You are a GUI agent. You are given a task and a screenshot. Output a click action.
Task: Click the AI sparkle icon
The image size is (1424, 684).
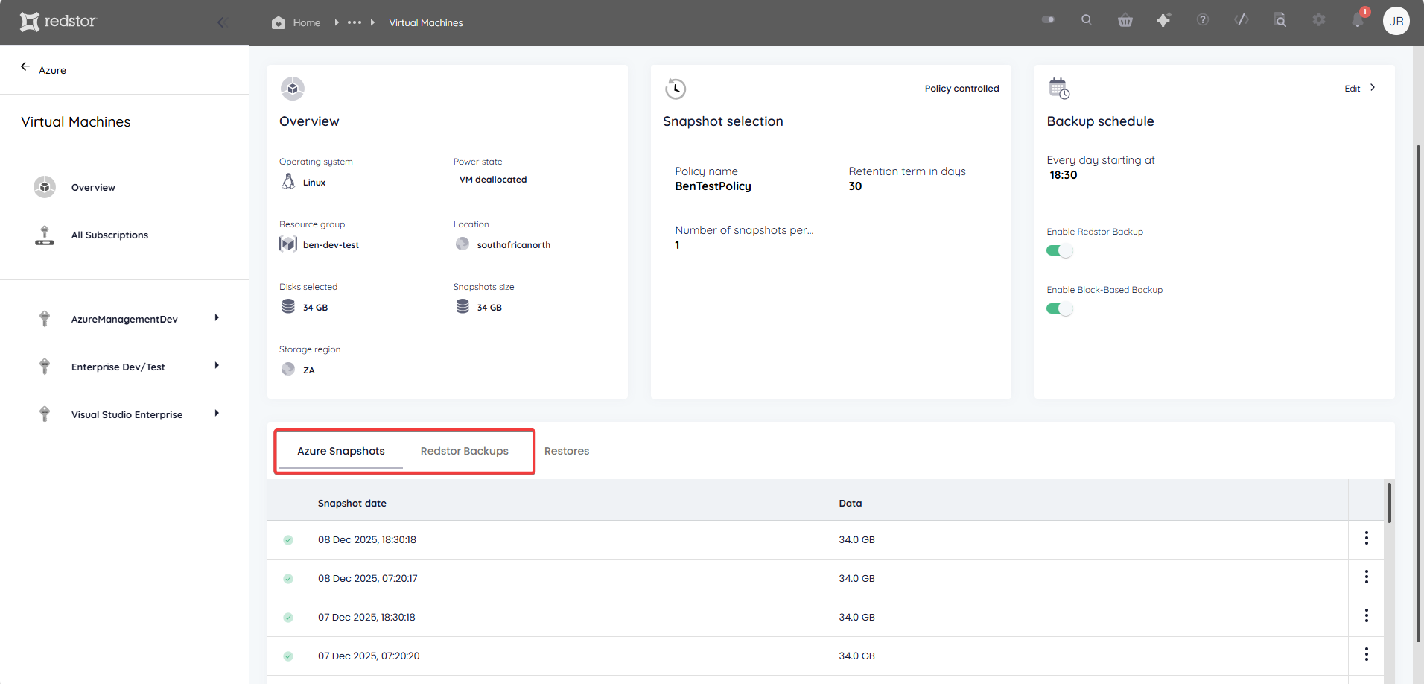(1164, 20)
